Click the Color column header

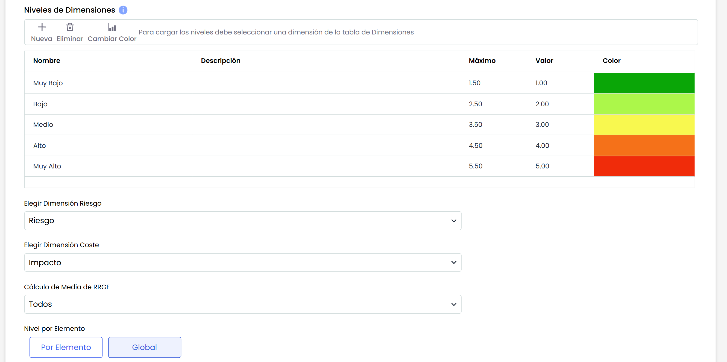point(612,61)
